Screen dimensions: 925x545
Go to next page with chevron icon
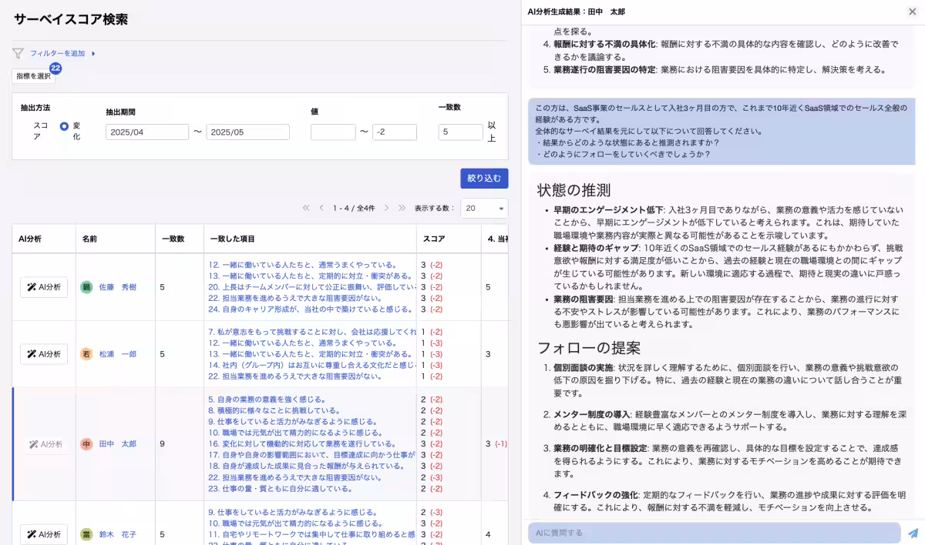coord(387,206)
